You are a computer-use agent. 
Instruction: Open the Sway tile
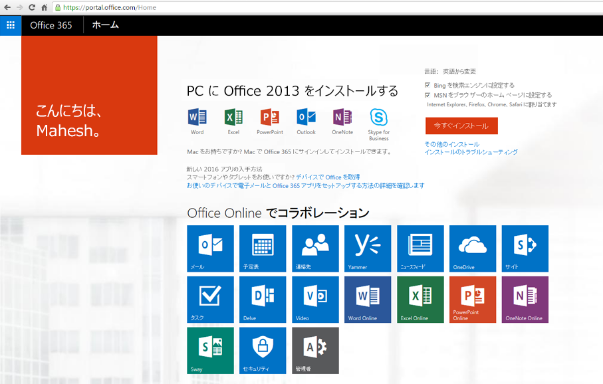[x=210, y=351]
